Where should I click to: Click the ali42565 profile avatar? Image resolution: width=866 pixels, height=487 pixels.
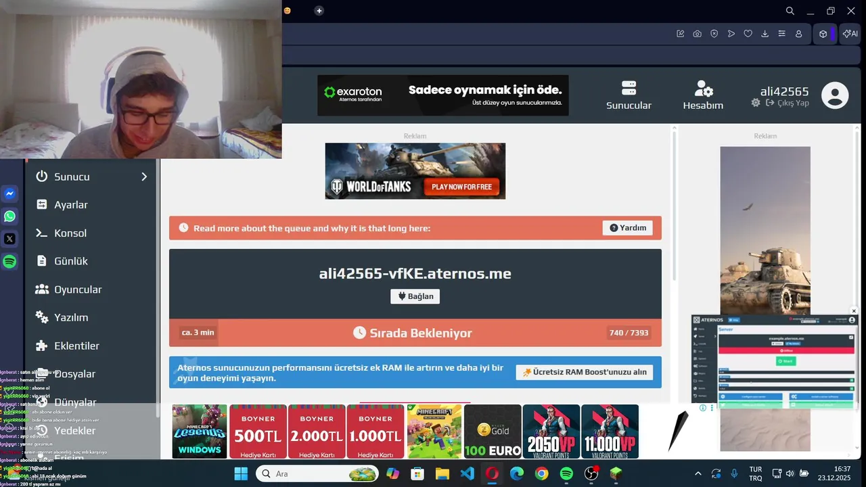(x=835, y=95)
